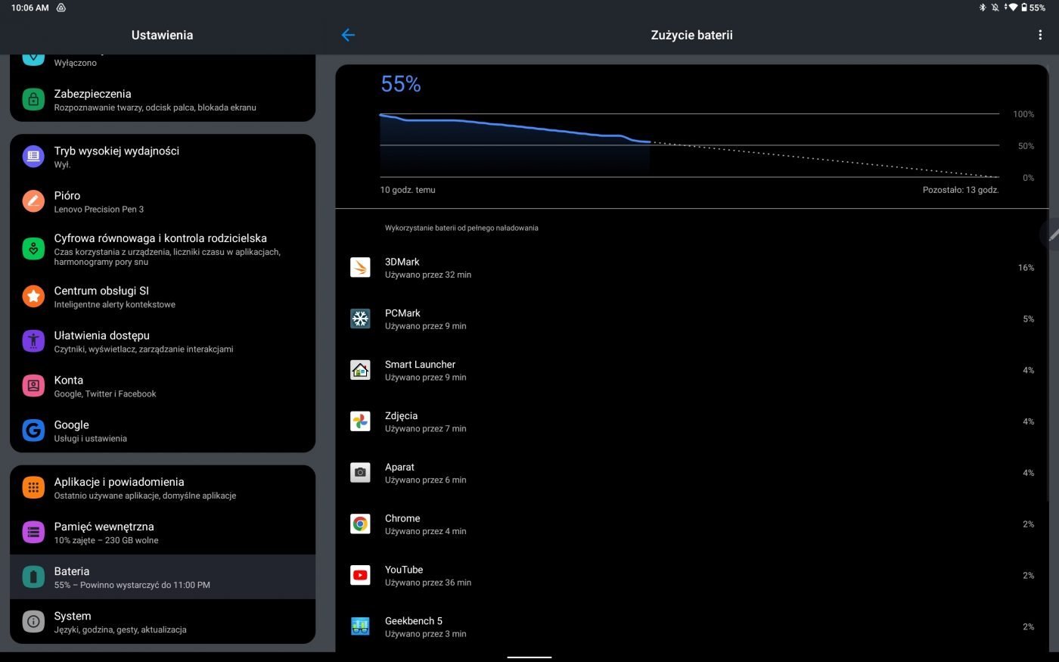Tap the Wyłączono entry at list top
The width and height of the screenshot is (1059, 662).
point(163,64)
